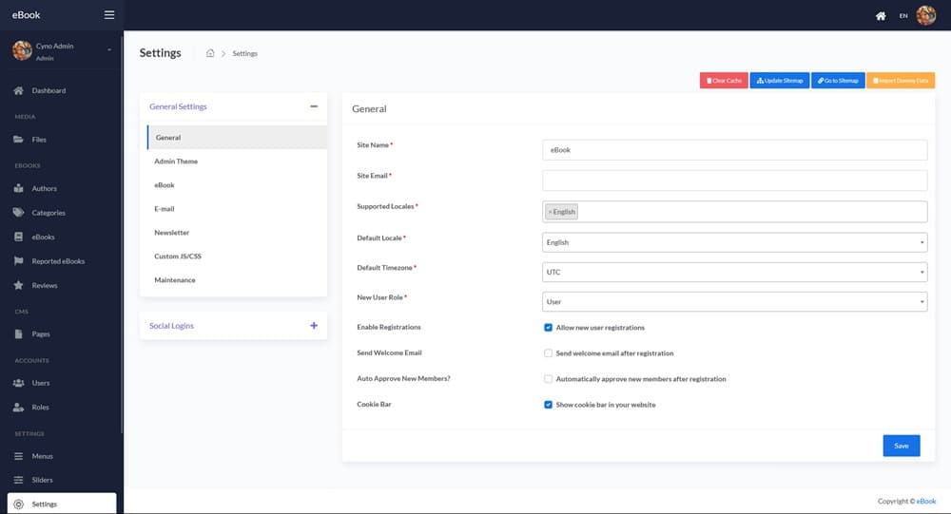Image resolution: width=951 pixels, height=514 pixels.
Task: Open the Default Timezone dropdown
Action: 734,272
